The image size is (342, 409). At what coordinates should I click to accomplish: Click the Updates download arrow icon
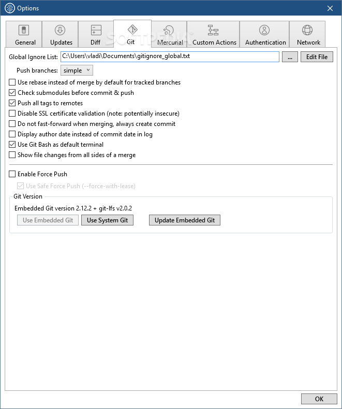pos(60,30)
